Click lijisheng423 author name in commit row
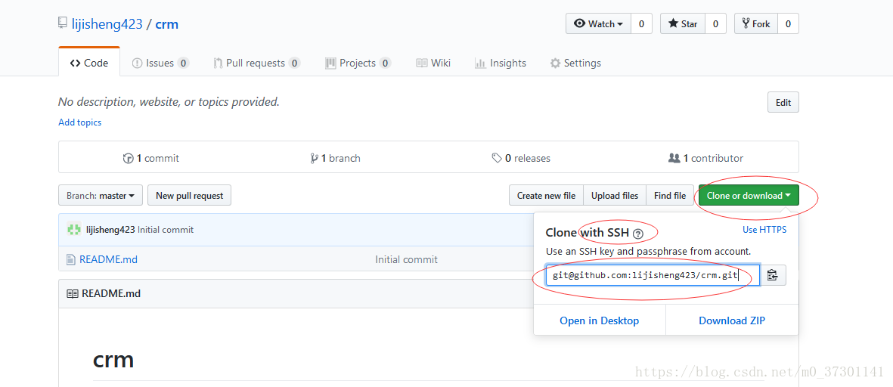This screenshot has height=387, width=893. tap(110, 230)
